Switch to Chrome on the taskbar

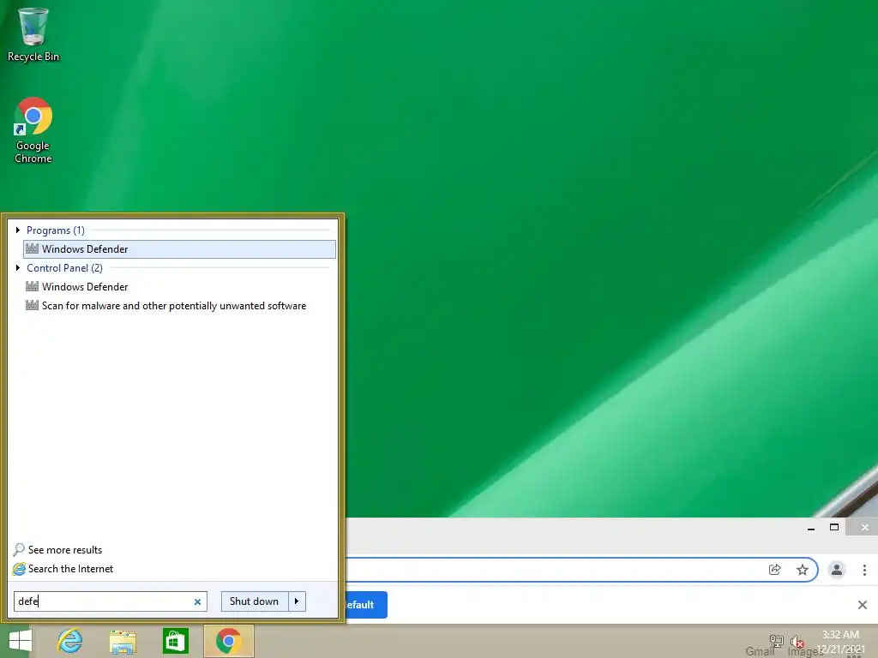[x=228, y=641]
